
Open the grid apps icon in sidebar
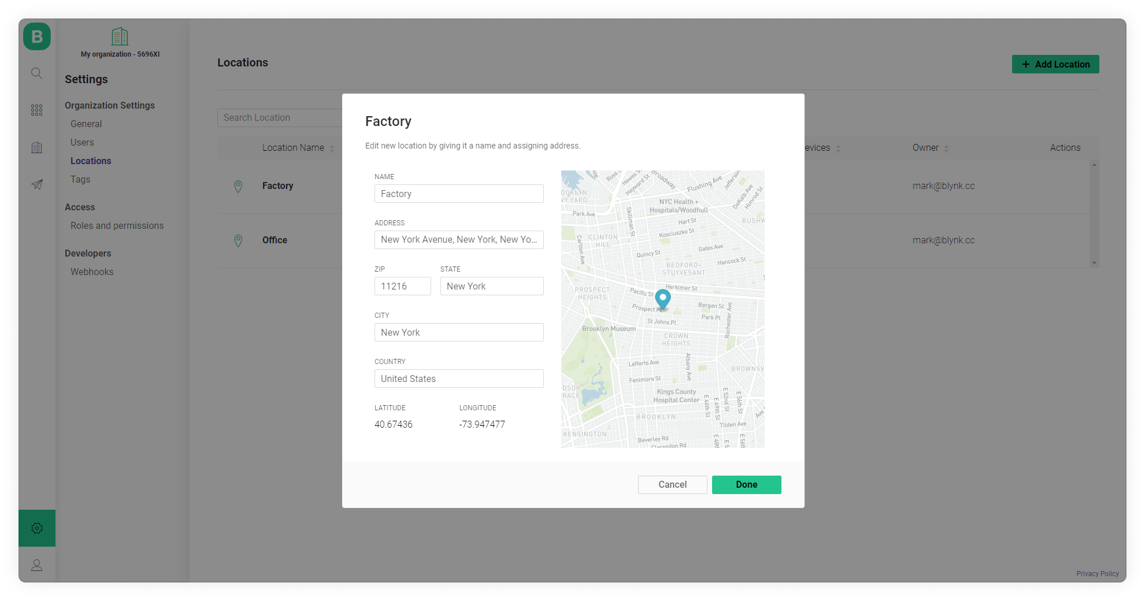coord(37,110)
